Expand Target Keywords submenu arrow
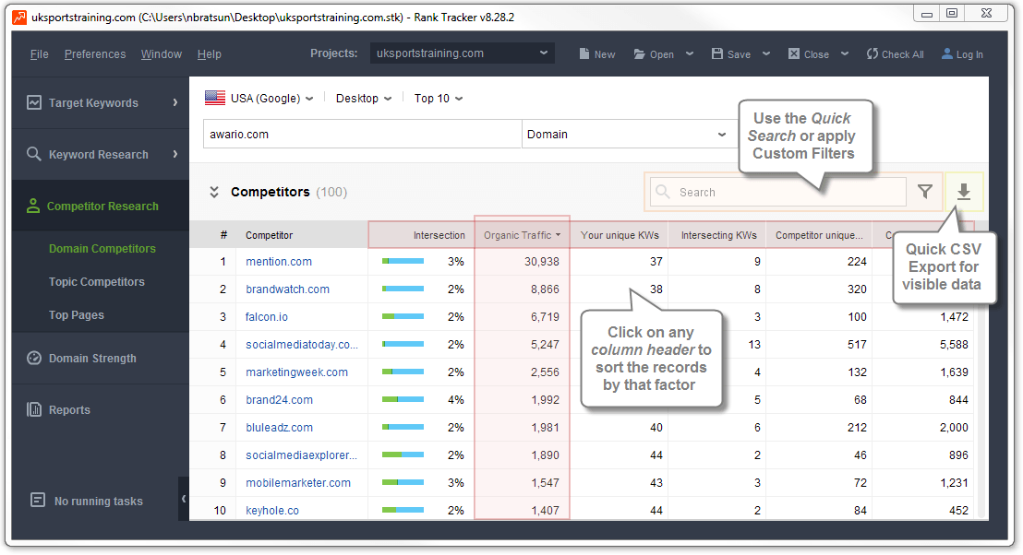Screen dimensions: 1023x555 [x=175, y=102]
